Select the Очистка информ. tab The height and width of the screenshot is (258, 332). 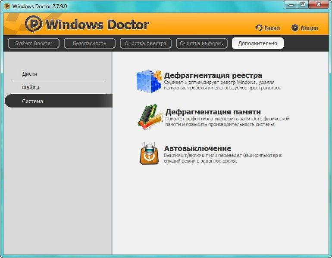tap(202, 43)
